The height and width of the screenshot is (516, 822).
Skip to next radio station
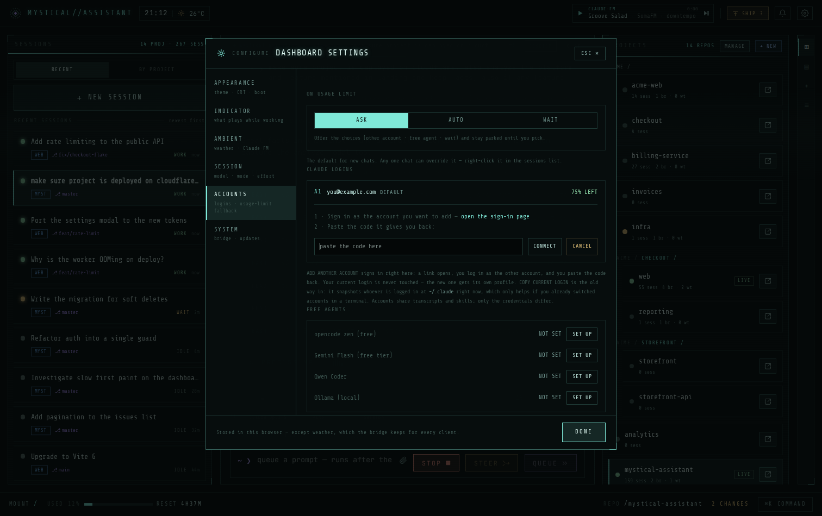(706, 14)
